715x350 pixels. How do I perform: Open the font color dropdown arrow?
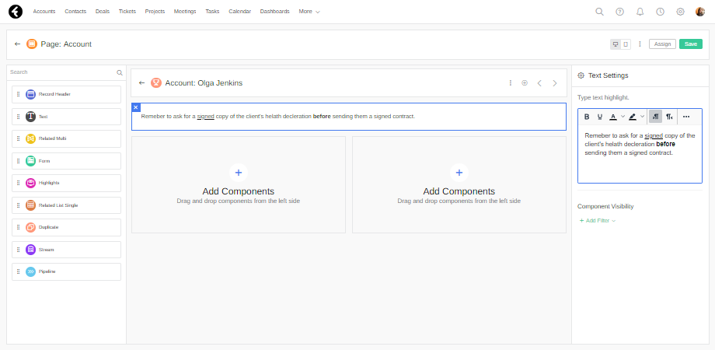click(x=623, y=117)
